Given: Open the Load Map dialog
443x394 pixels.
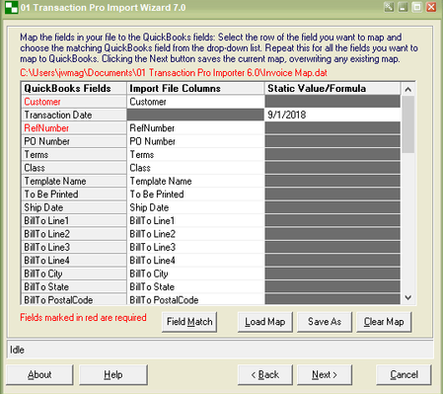Looking at the screenshot, I should point(264,322).
